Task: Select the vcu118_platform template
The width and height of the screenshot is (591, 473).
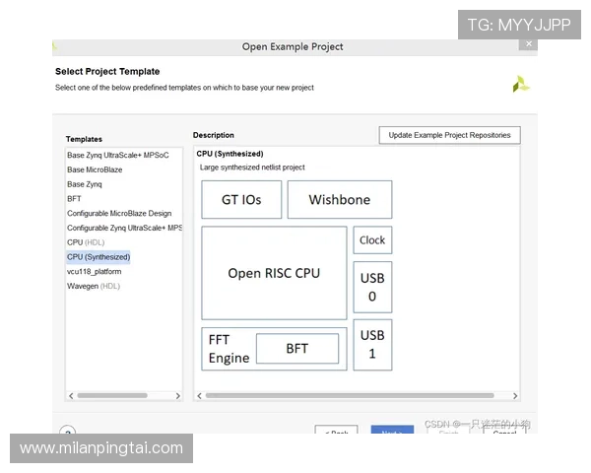Action: point(95,271)
